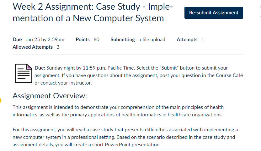
Task: Click the paragraph starting "For this assignment"
Action: click(125, 137)
